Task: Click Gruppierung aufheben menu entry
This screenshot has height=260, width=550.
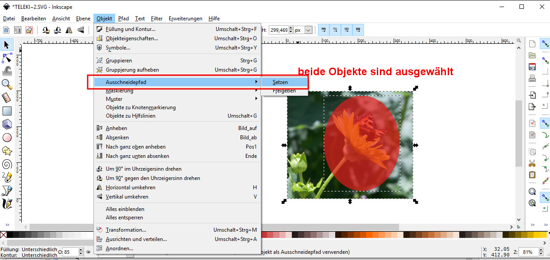Action: pos(132,70)
